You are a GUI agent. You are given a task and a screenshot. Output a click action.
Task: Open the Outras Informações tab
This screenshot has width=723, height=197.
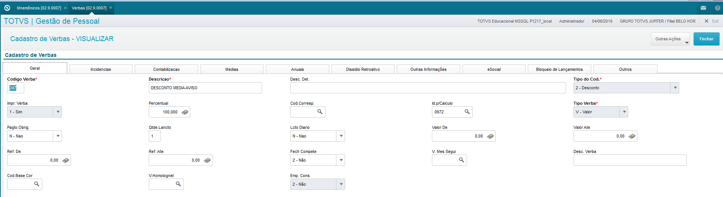pyautogui.click(x=429, y=69)
